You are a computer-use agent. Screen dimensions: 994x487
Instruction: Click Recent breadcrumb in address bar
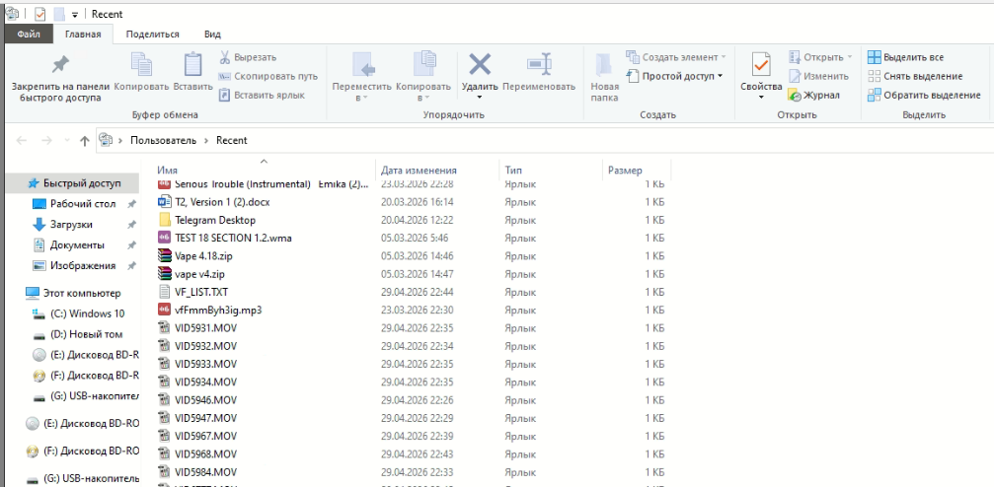pyautogui.click(x=231, y=141)
